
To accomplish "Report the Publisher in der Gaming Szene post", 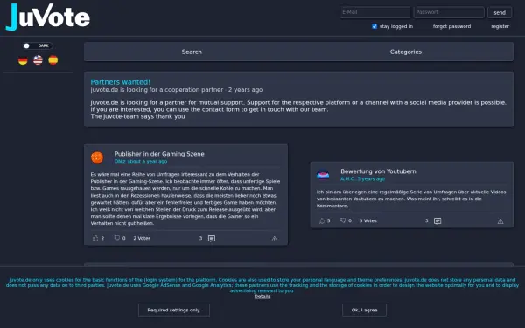I will point(274,239).
